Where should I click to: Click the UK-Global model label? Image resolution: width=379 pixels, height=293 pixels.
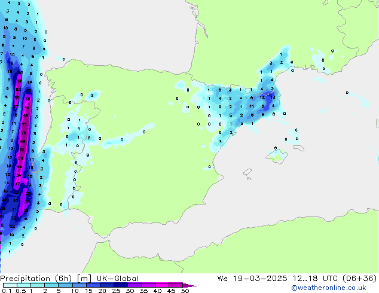(117, 279)
